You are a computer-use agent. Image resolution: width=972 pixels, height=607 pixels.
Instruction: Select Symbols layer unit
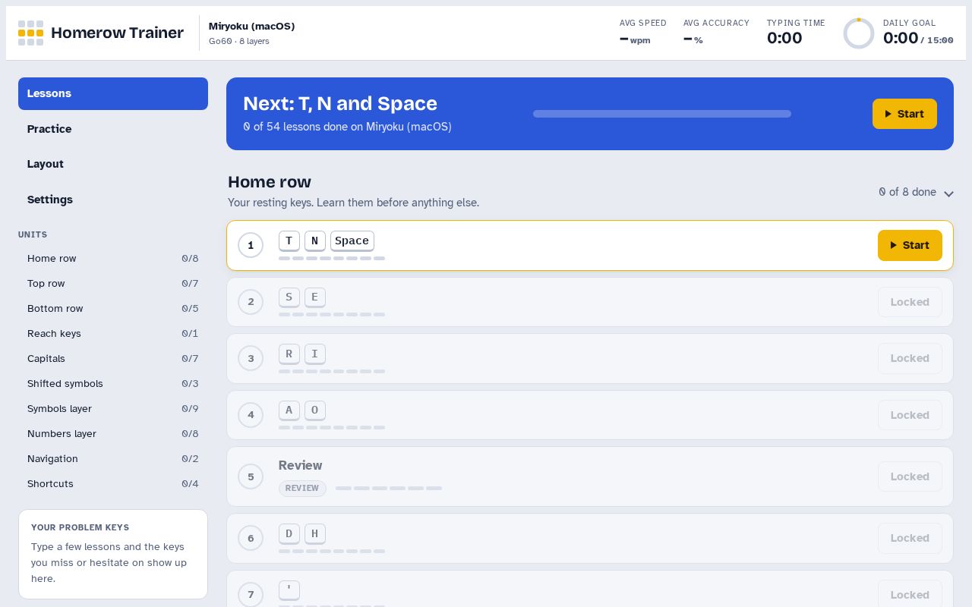(x=113, y=409)
